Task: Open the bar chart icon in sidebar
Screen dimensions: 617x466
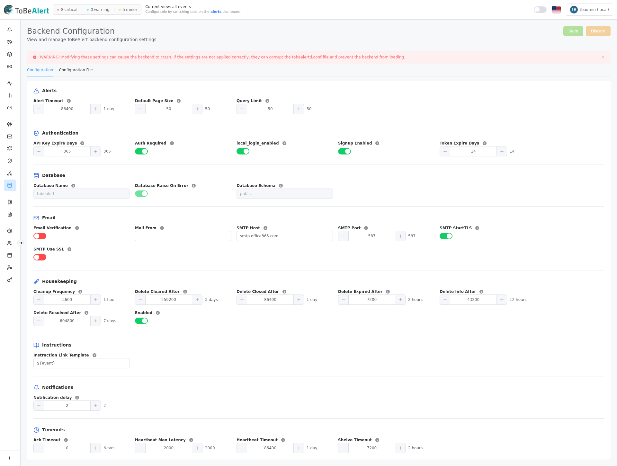Action: pyautogui.click(x=10, y=95)
